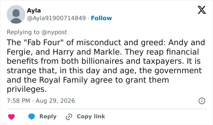Viewport: 213px width, 125px height.
Task: Open the info circle icon
Action: point(202,101)
